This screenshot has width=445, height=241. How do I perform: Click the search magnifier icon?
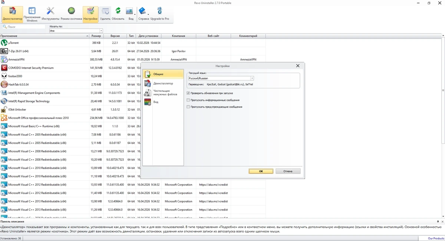coord(5,27)
